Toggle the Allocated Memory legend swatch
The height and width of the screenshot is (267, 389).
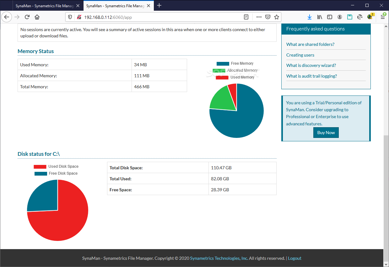click(219, 71)
